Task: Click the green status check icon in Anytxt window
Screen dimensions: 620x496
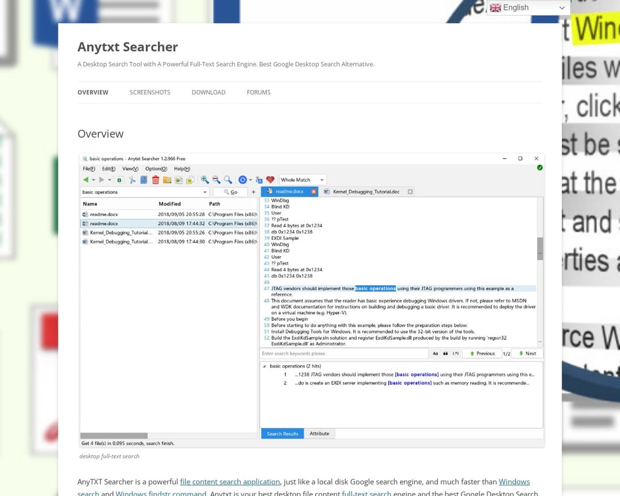Action: [540, 168]
